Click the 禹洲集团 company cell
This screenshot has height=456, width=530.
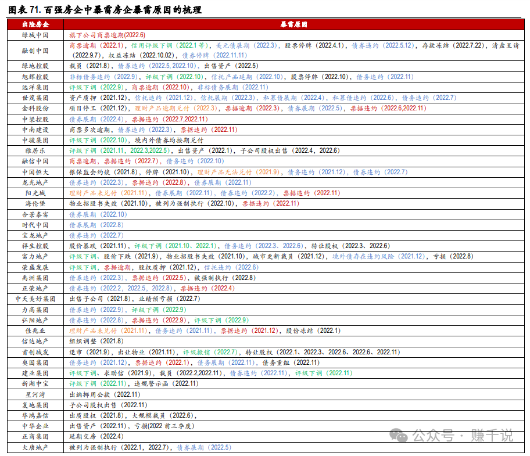tap(35, 278)
